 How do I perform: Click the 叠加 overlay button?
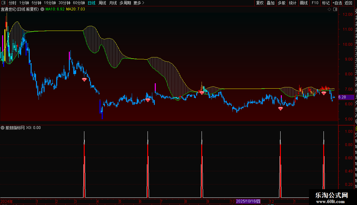271,3
